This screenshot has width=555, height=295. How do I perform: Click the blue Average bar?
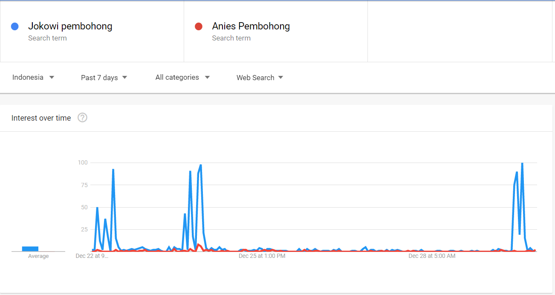coord(30,249)
